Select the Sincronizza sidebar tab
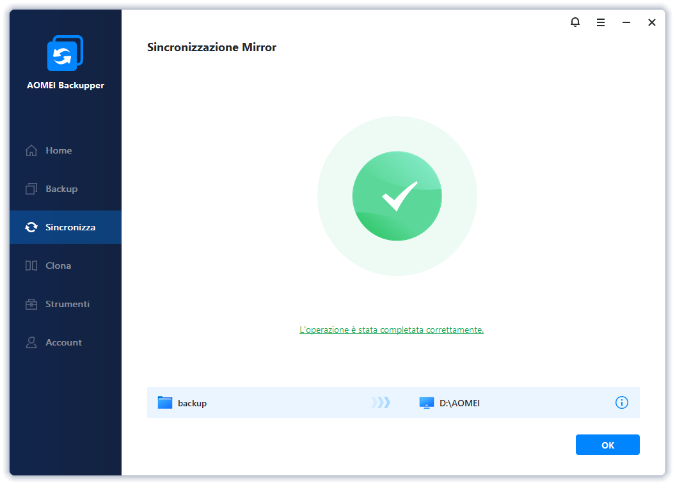Viewport: 675px width, 485px height. pos(65,227)
